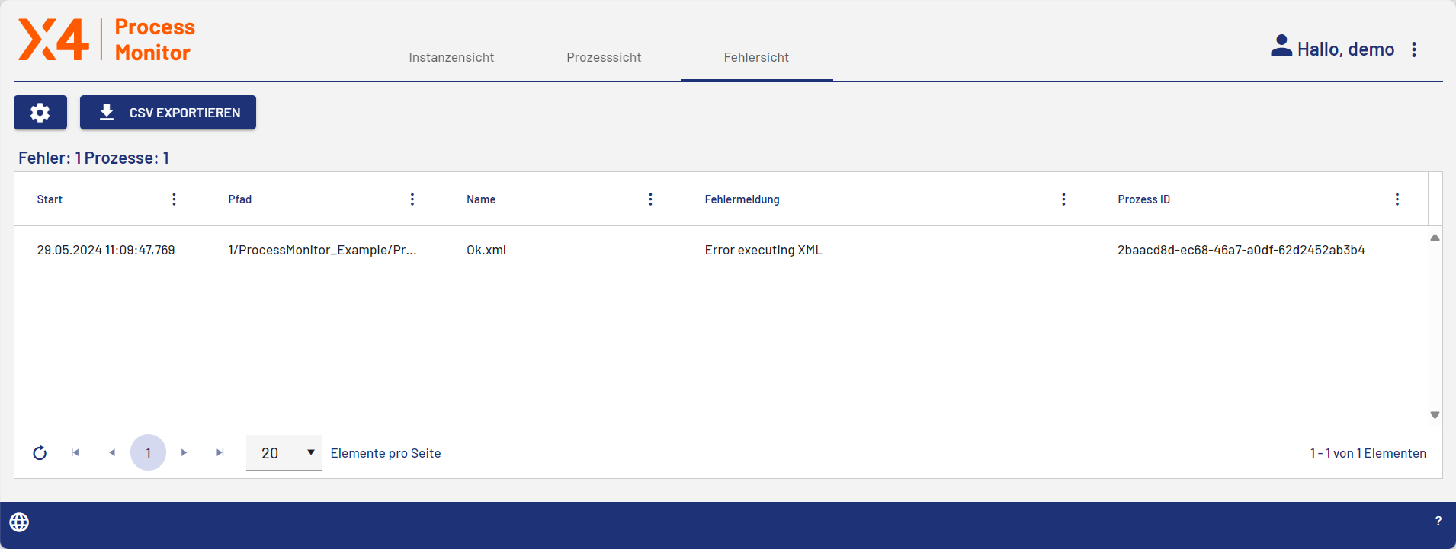Go to last page arrow icon

coord(220,453)
